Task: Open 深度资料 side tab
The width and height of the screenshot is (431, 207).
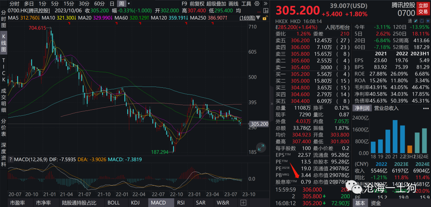Action: [x=4, y=155]
